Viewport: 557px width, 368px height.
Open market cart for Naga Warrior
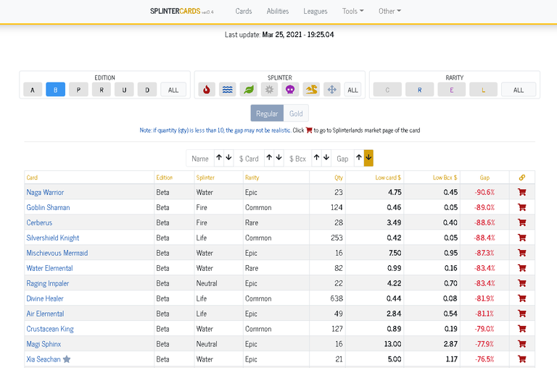[x=522, y=192]
